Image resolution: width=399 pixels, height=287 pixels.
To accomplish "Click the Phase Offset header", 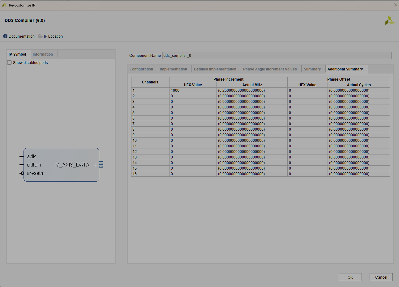I will (339, 79).
